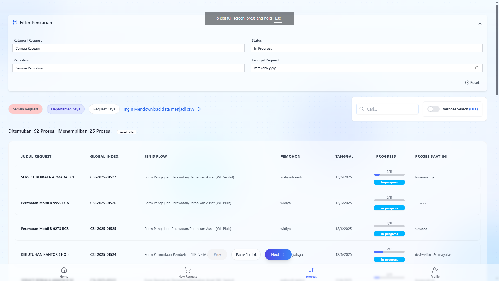The height and width of the screenshot is (281, 499).
Task: Click the in-progress badge for CSI-2025-01527
Action: 389,182
